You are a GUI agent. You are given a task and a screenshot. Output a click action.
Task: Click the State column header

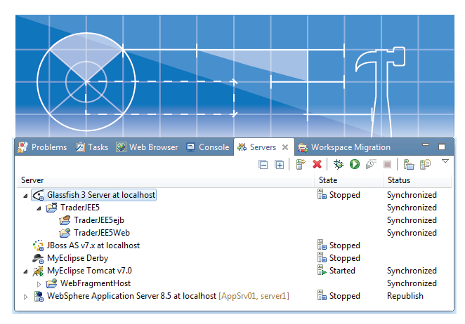[328, 180]
